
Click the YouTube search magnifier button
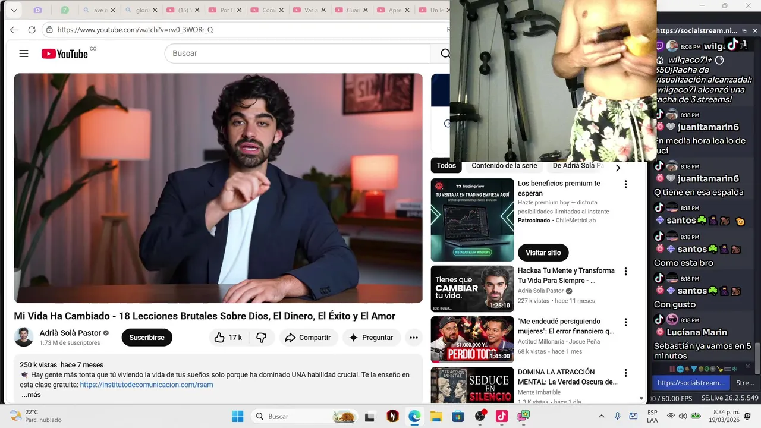pyautogui.click(x=444, y=53)
